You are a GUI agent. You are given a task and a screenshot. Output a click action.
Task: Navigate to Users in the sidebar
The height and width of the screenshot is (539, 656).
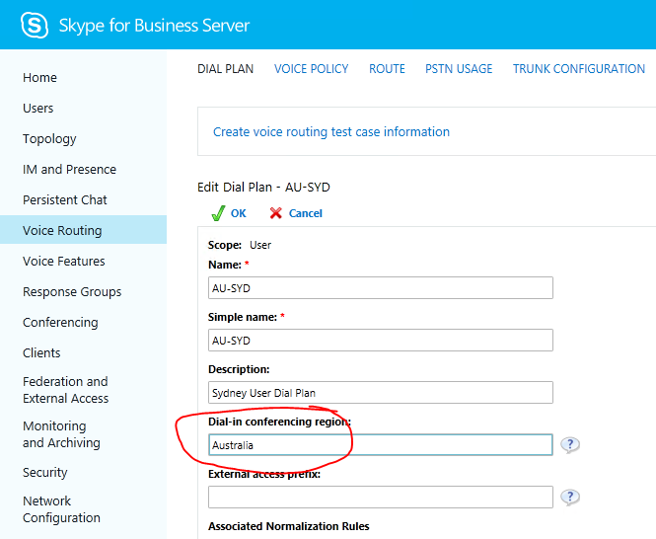point(38,109)
